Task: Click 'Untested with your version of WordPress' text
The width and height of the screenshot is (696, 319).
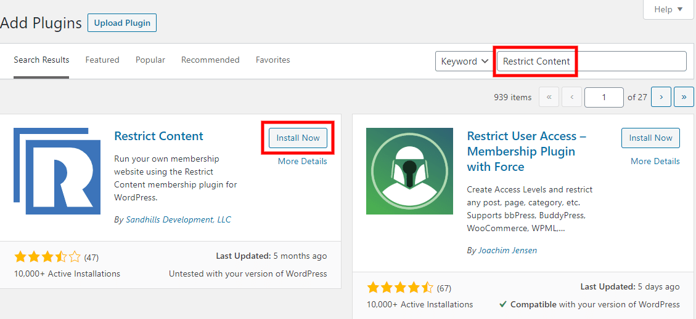Action: 248,274
